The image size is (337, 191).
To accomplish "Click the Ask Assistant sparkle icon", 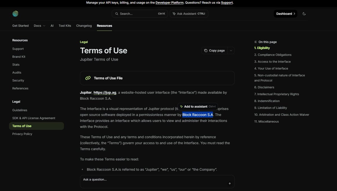I will (x=174, y=14).
